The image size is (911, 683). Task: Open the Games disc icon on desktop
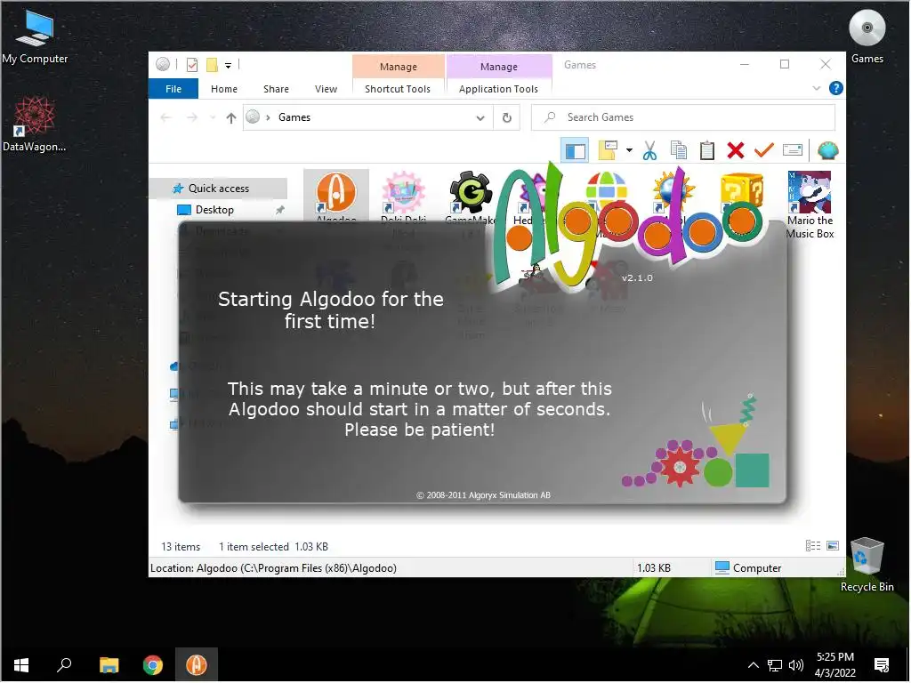pyautogui.click(x=867, y=35)
